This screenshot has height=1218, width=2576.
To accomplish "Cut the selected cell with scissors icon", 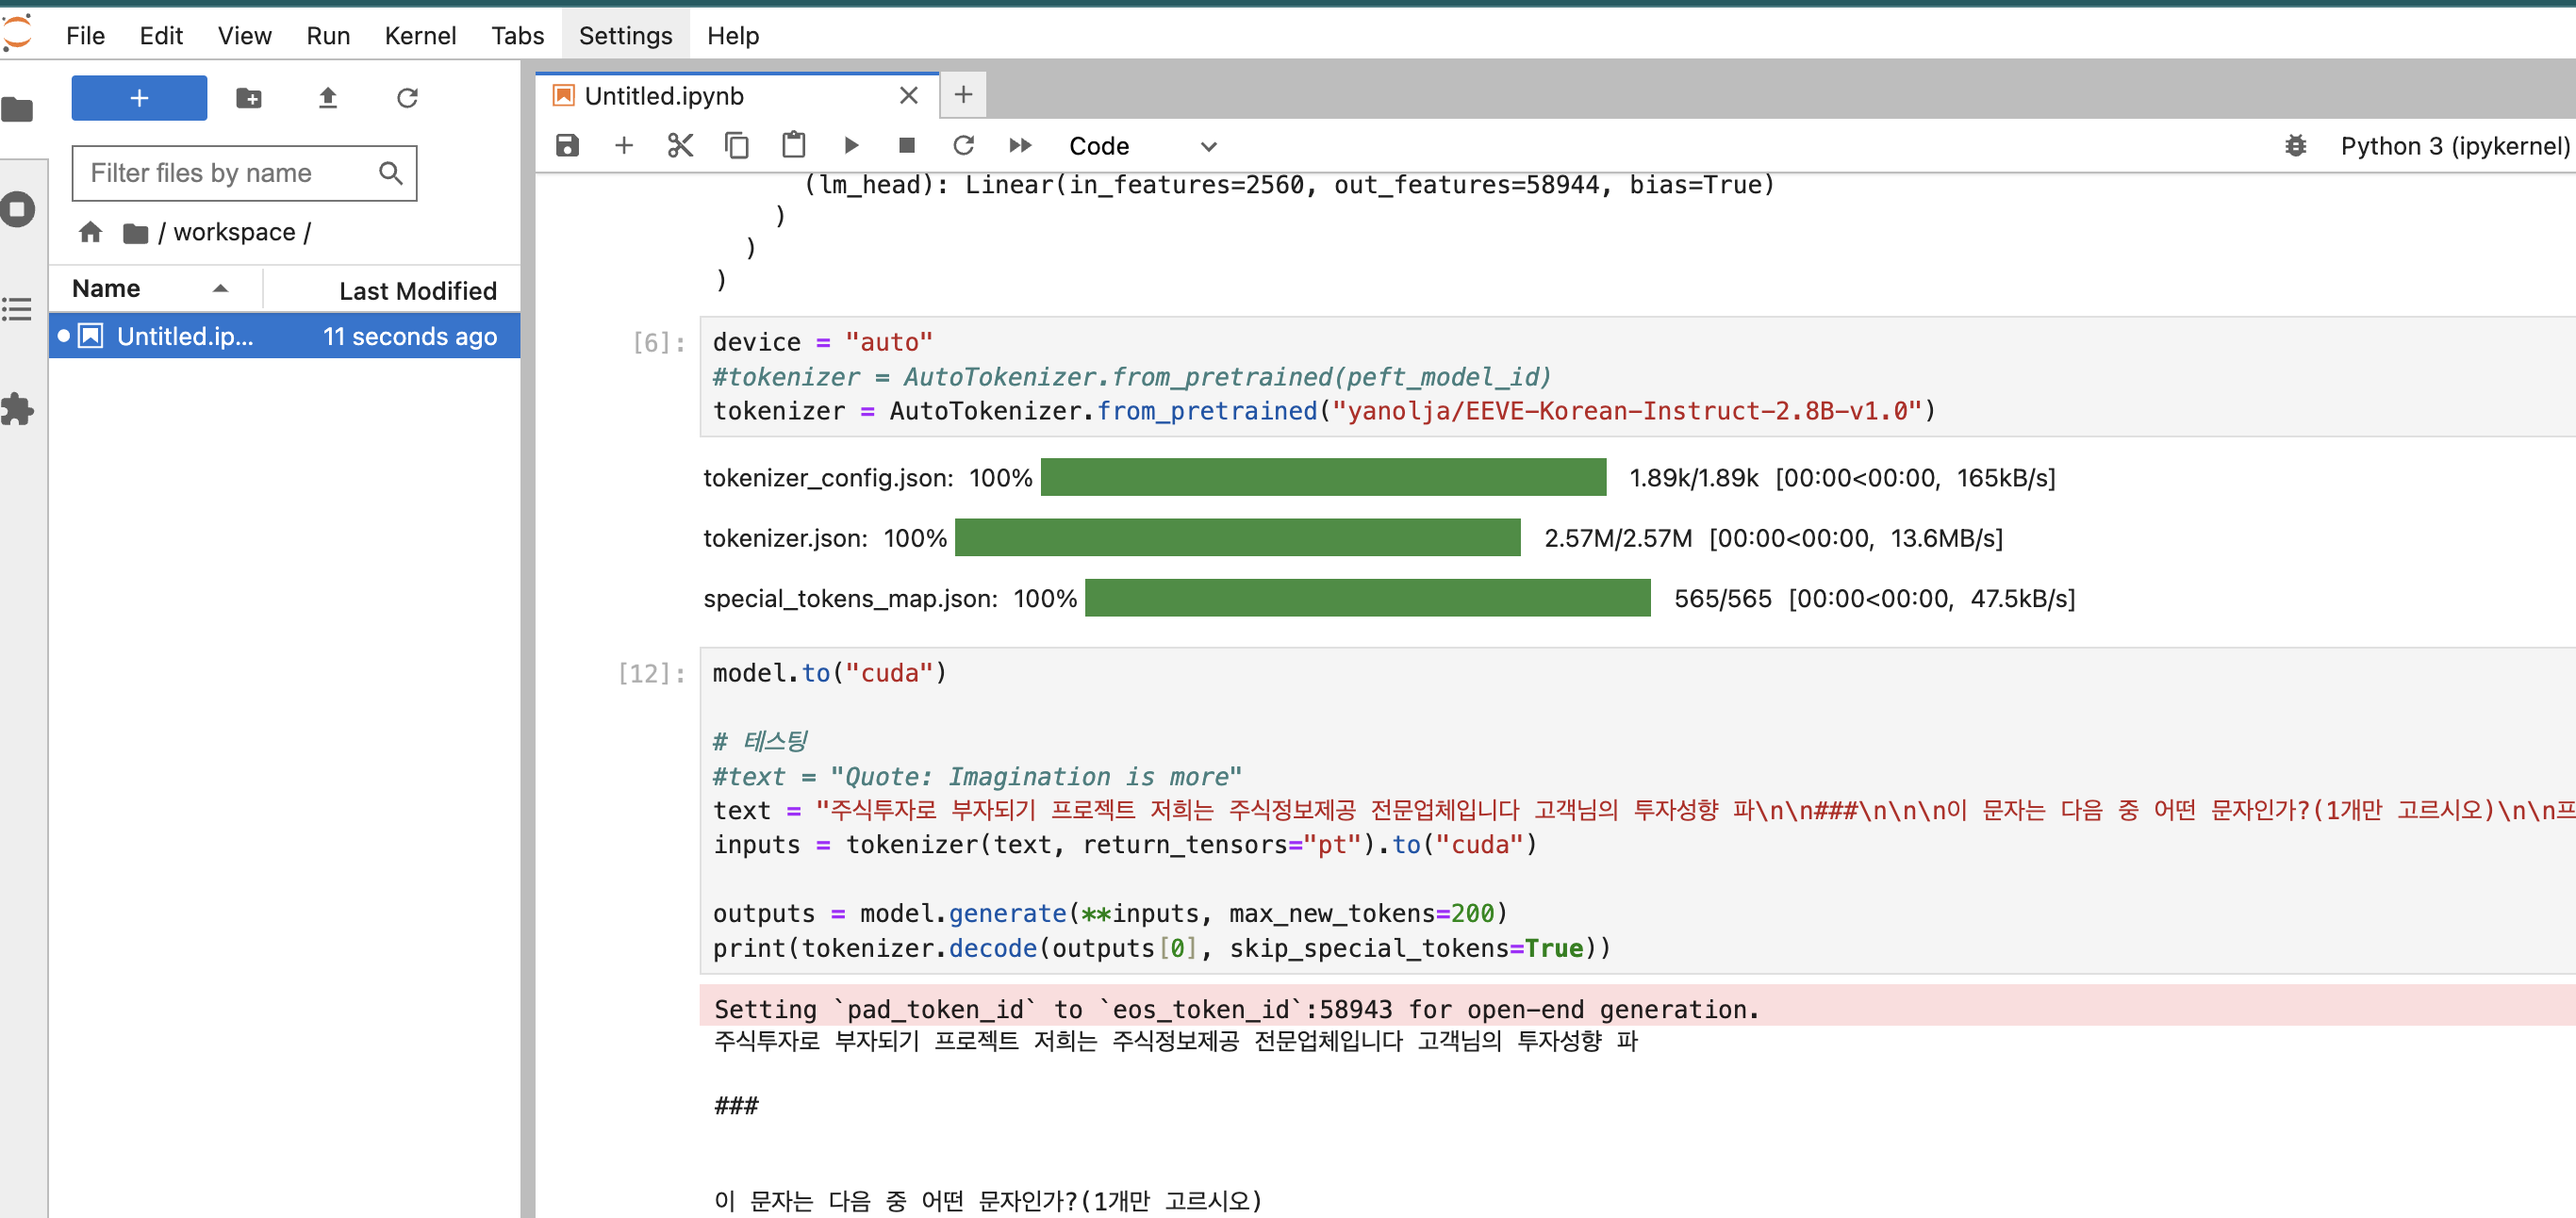I will point(680,146).
